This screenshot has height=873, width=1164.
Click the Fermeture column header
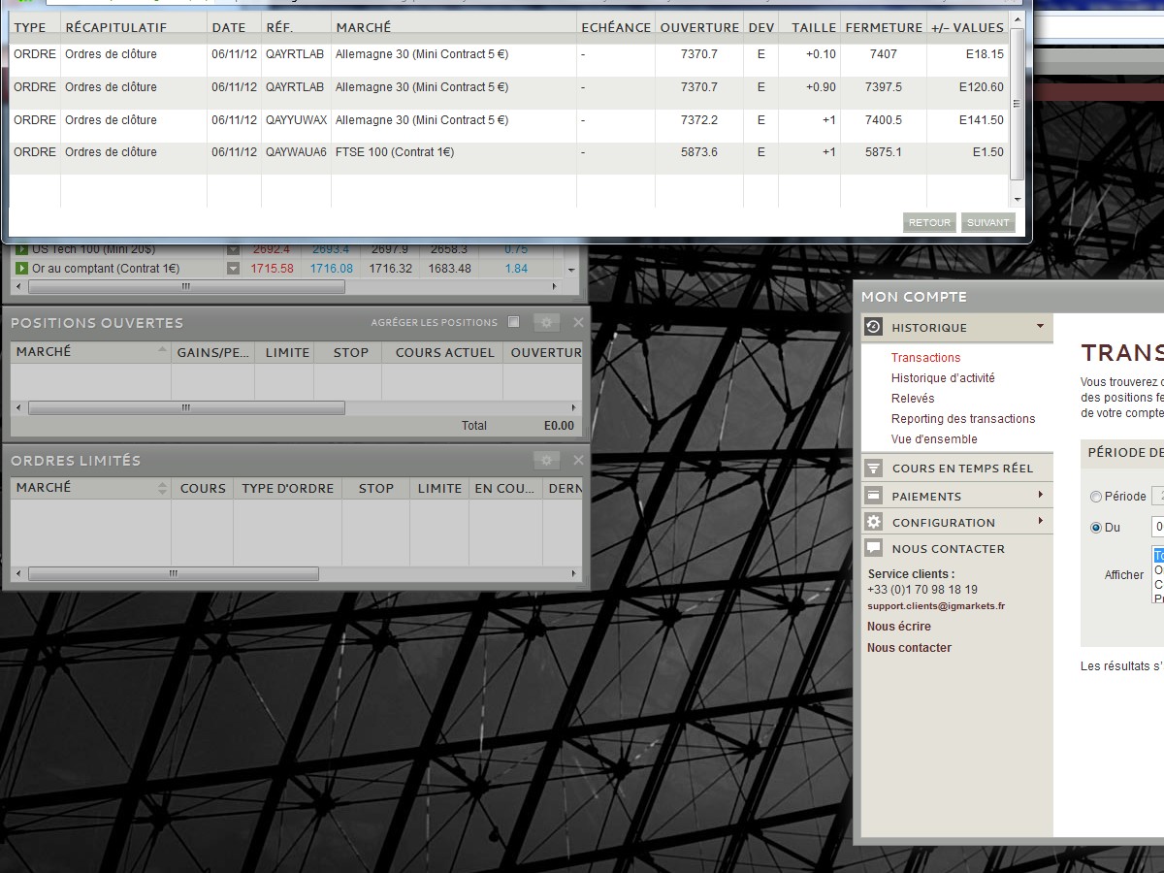(x=883, y=27)
